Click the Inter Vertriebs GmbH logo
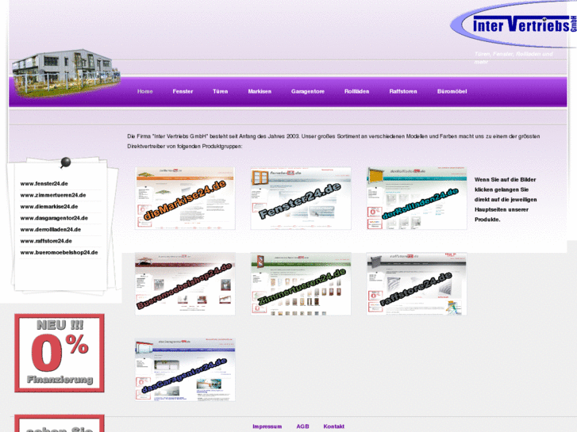This screenshot has width=577, height=432. [514, 25]
